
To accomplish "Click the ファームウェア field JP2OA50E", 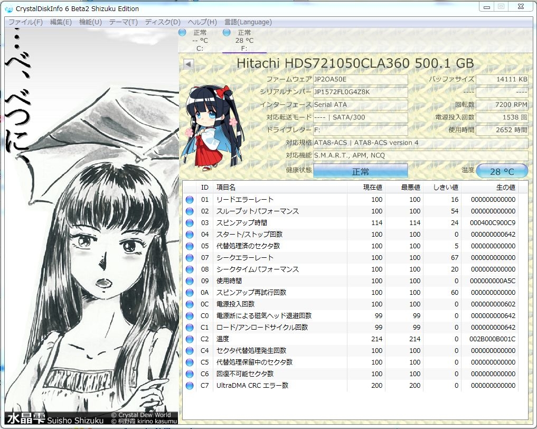I will [x=360, y=79].
